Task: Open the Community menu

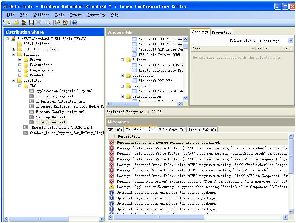Action: click(x=96, y=15)
